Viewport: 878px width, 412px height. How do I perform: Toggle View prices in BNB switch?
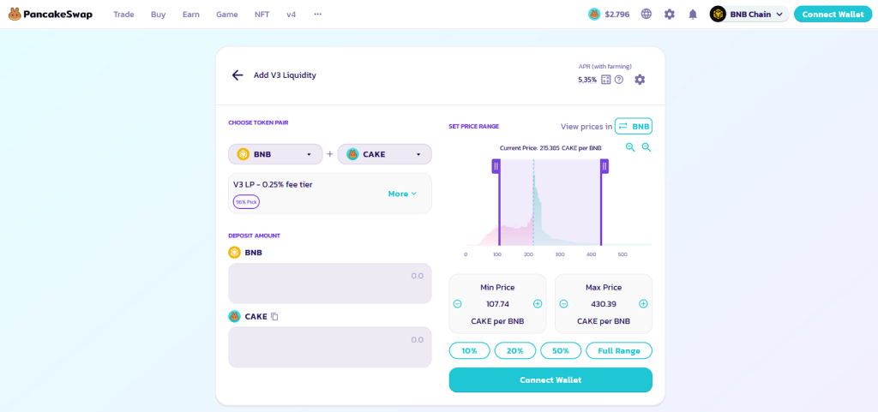(x=634, y=127)
